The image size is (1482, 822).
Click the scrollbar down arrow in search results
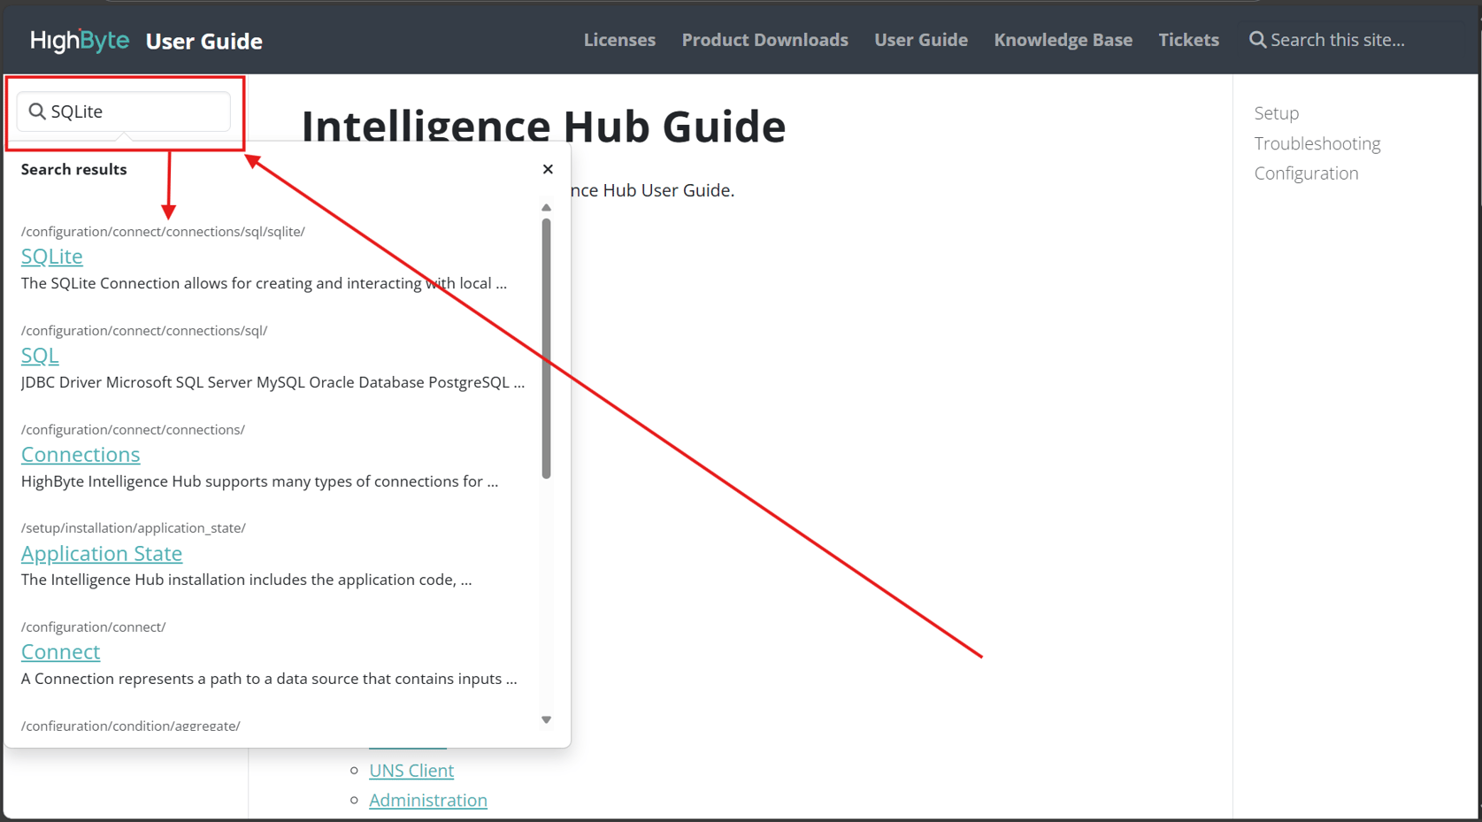point(546,719)
